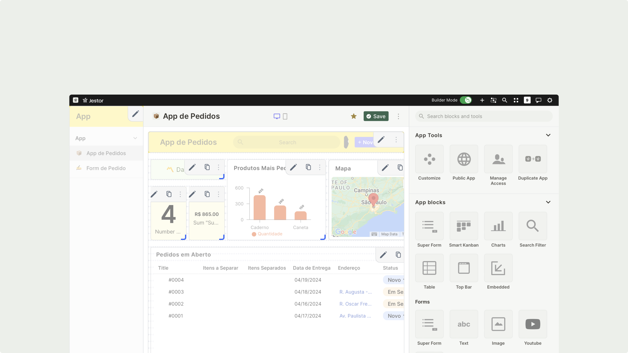Viewport: 628px width, 353px height.
Task: Select the Charts block icon
Action: [498, 226]
